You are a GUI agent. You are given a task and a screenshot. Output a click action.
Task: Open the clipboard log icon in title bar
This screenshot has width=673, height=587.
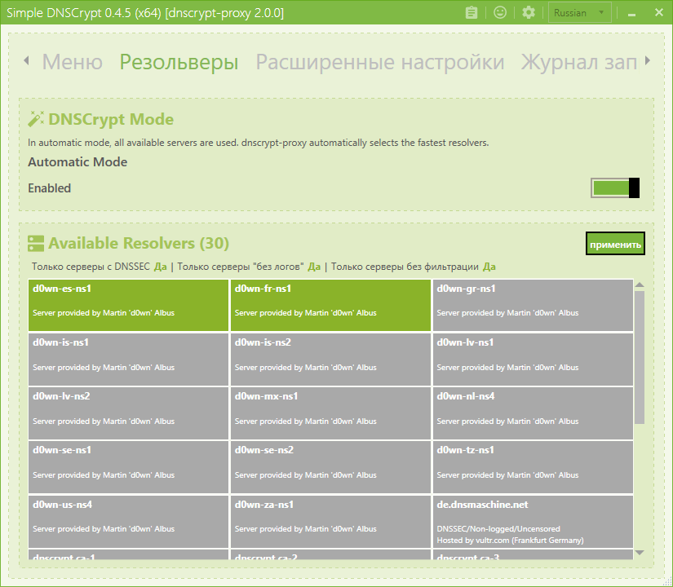[x=472, y=12]
